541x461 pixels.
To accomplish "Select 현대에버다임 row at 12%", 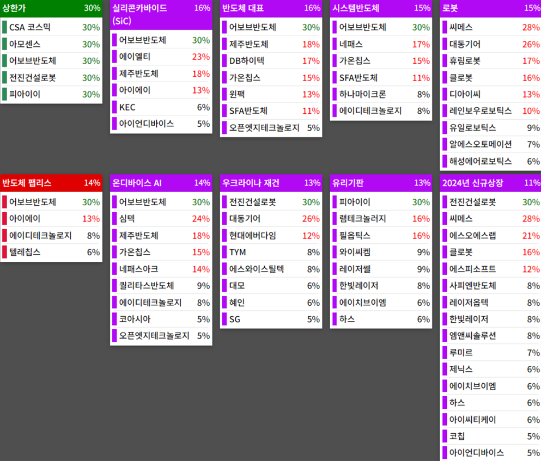I will click(x=271, y=236).
